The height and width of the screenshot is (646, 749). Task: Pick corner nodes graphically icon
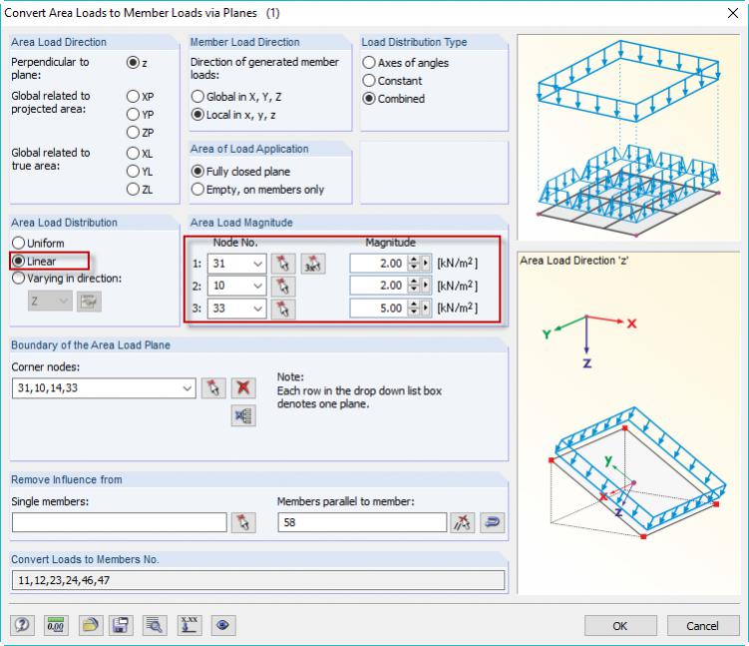[213, 387]
